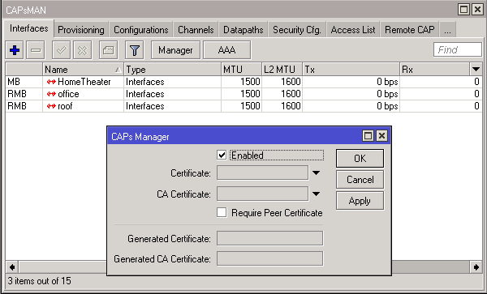Check Require Peer Certificate

tap(222, 212)
